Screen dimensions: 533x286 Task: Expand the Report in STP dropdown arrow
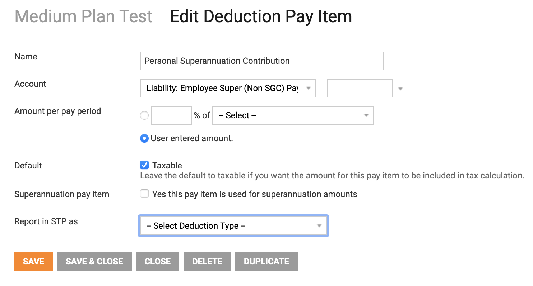click(319, 225)
